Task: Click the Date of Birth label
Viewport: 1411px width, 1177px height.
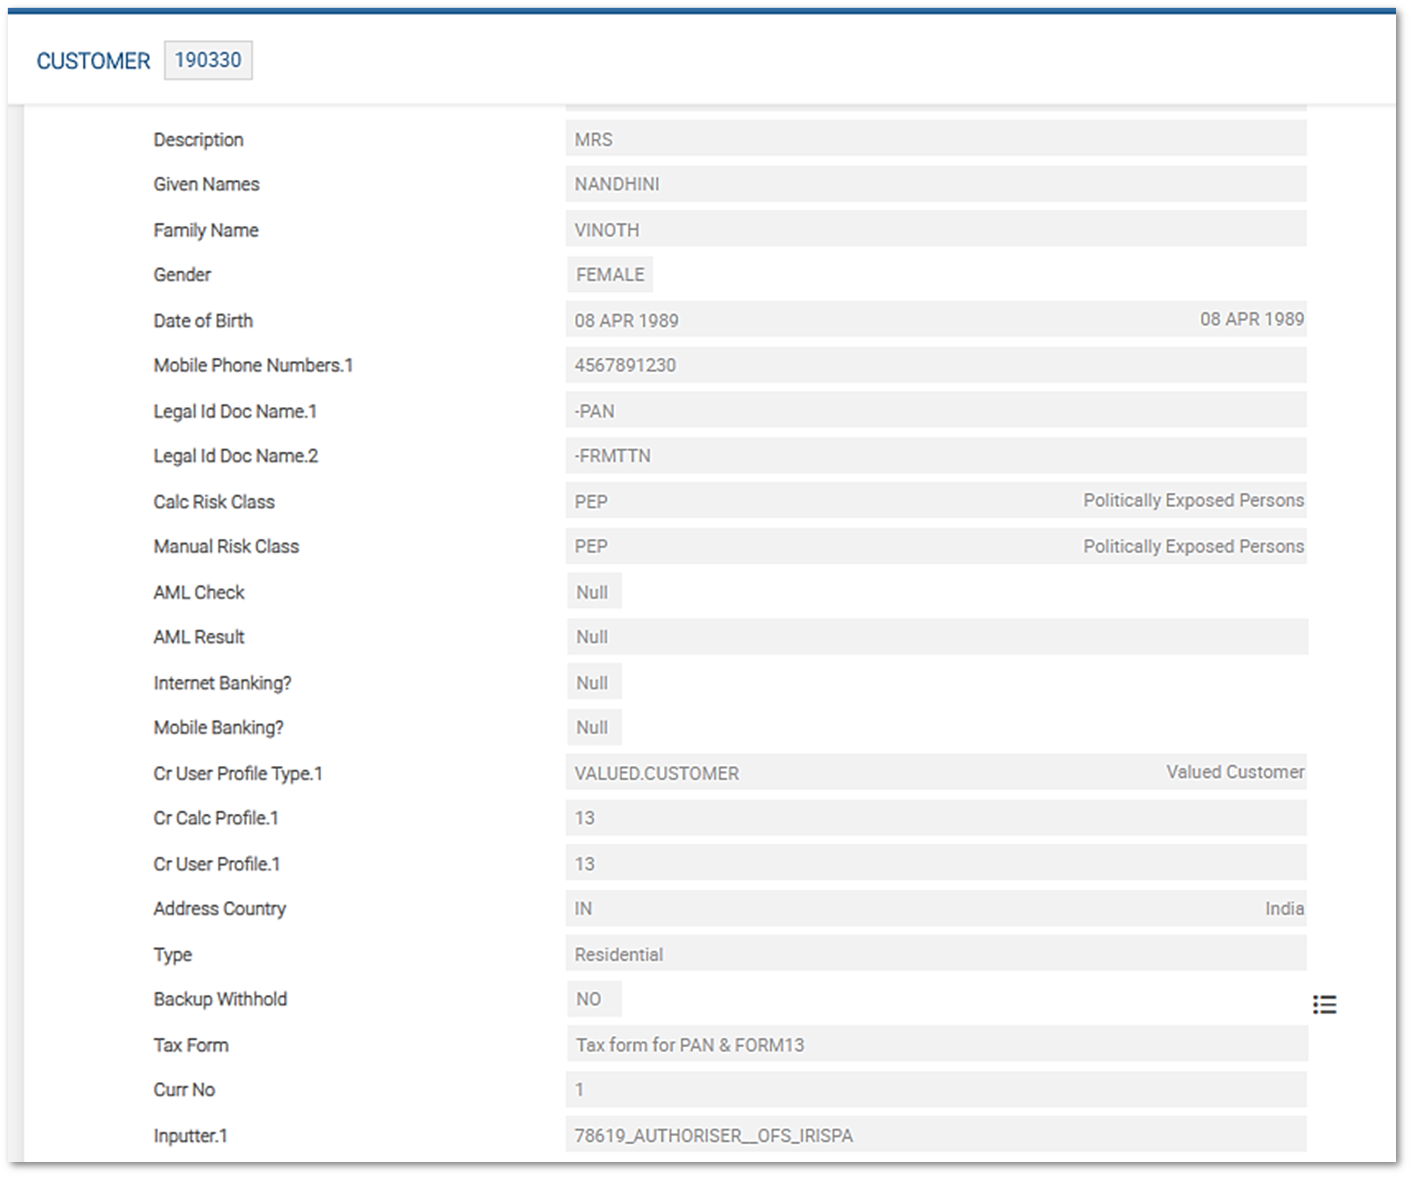Action: tap(203, 321)
